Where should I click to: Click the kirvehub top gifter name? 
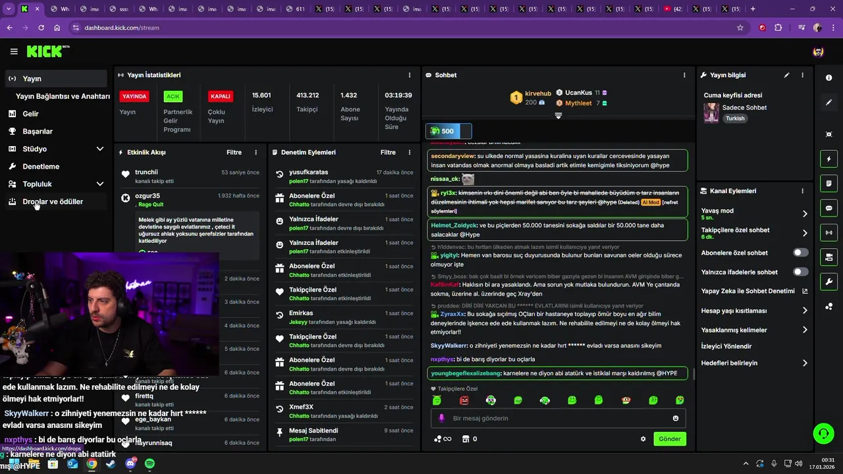point(538,93)
